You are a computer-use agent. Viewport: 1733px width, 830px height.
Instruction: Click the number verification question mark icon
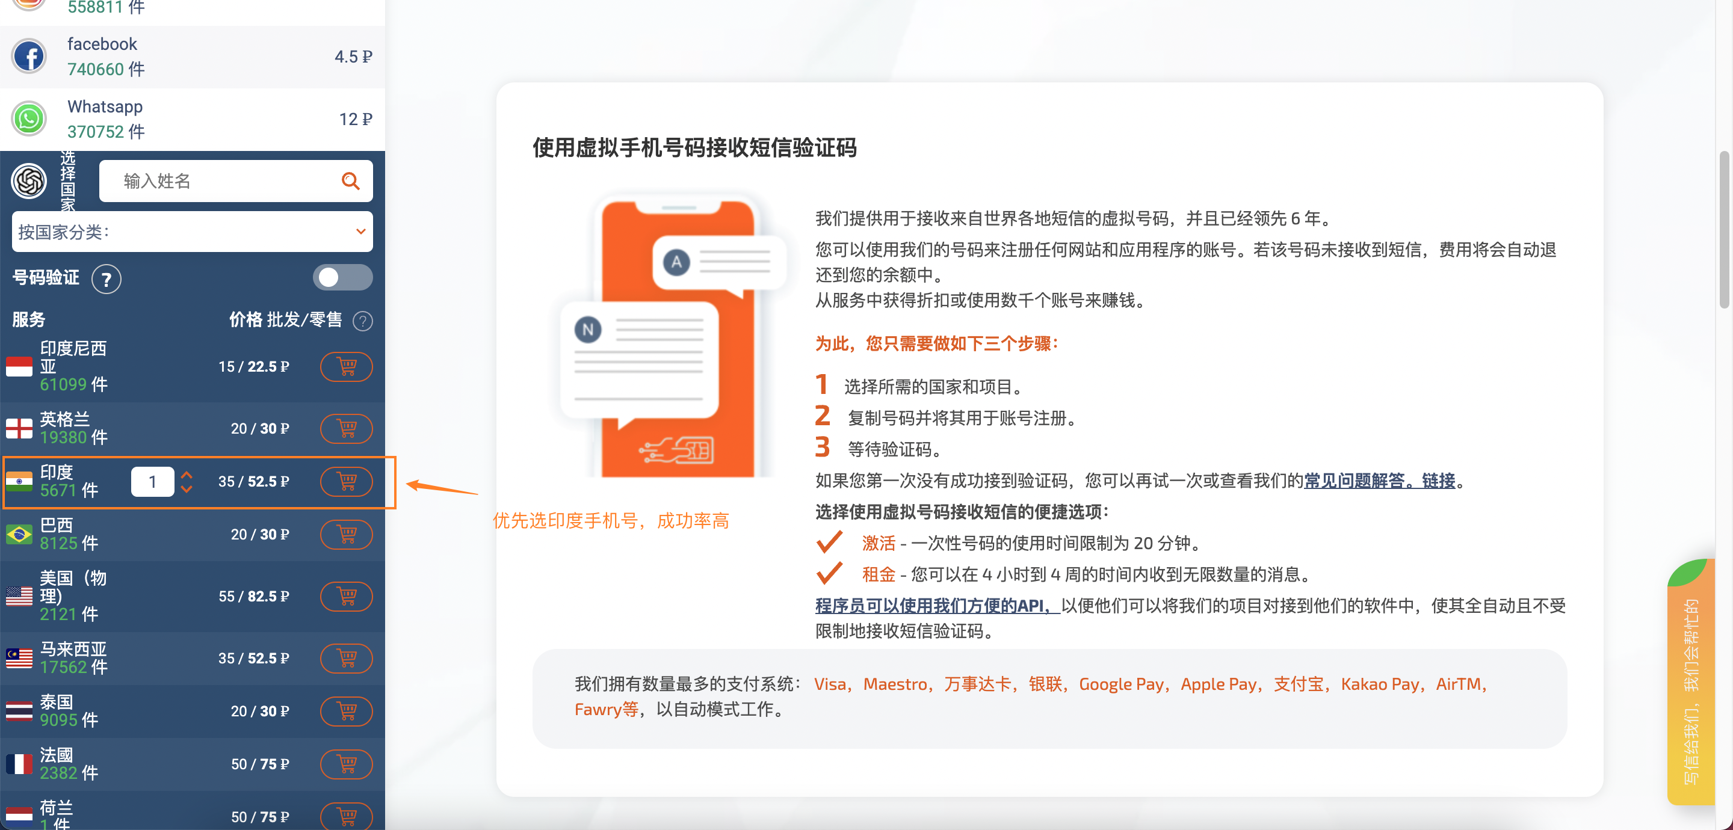(x=107, y=279)
